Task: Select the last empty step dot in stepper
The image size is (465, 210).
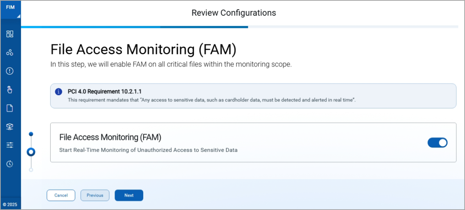Action: (31, 170)
